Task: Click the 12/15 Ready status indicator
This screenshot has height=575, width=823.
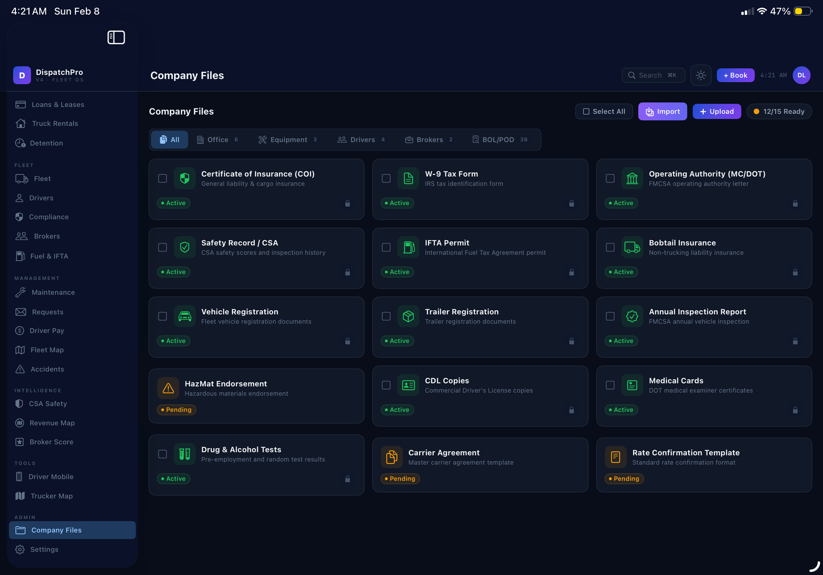Action: (x=779, y=112)
